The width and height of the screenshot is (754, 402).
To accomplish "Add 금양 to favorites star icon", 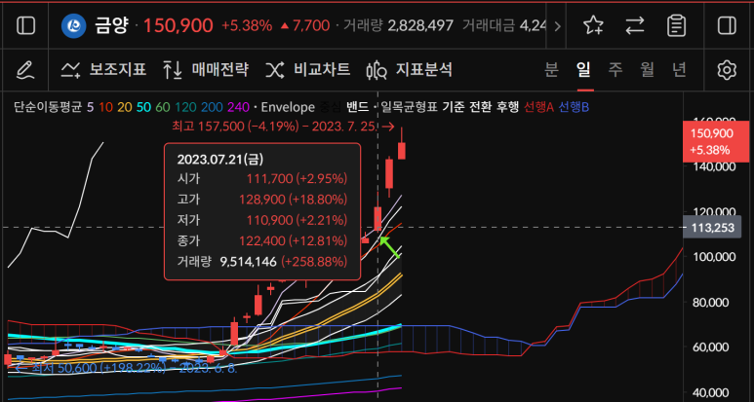I will click(x=593, y=25).
